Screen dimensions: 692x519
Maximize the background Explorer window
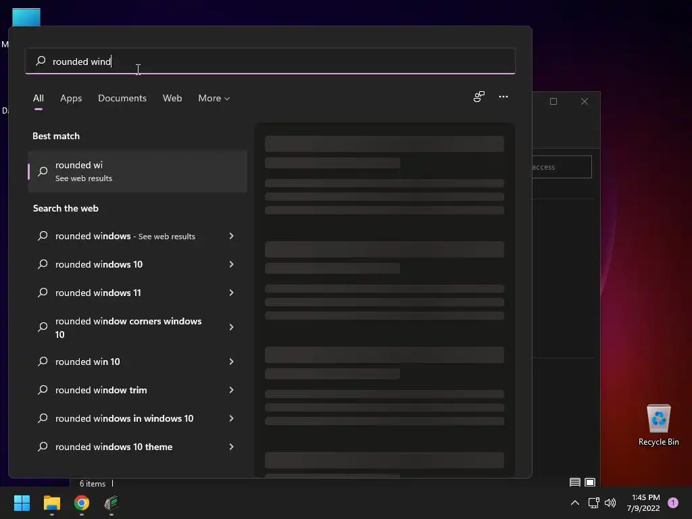553,101
